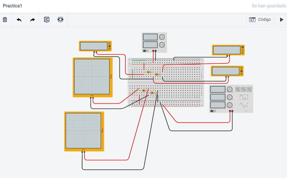Undo the last action
Viewport: 287px width, 178px height.
point(19,20)
